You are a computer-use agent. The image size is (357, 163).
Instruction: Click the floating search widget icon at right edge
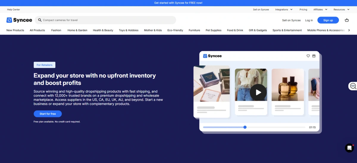353,86
